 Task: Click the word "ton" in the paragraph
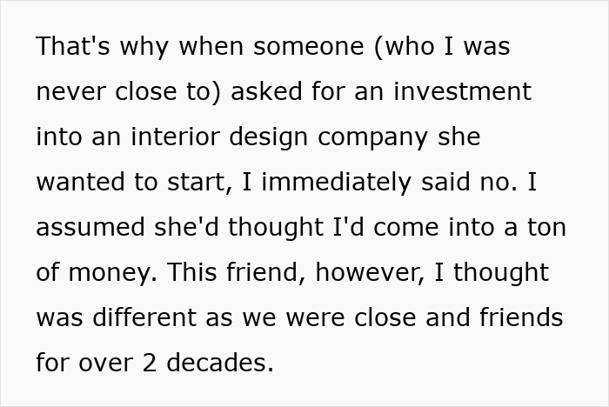[x=545, y=227]
